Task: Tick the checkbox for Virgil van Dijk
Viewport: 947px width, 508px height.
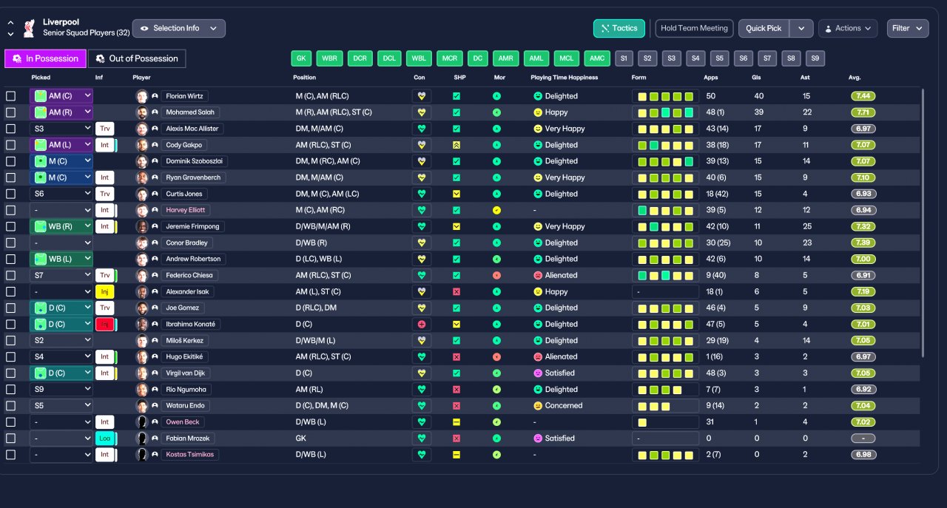Action: coord(10,373)
